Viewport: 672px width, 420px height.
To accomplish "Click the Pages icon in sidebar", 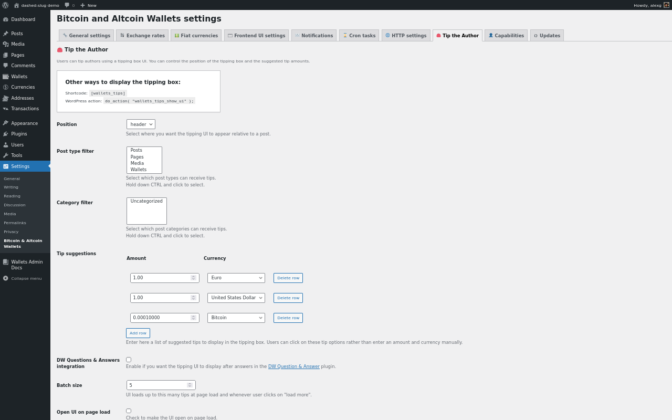I will pos(6,55).
